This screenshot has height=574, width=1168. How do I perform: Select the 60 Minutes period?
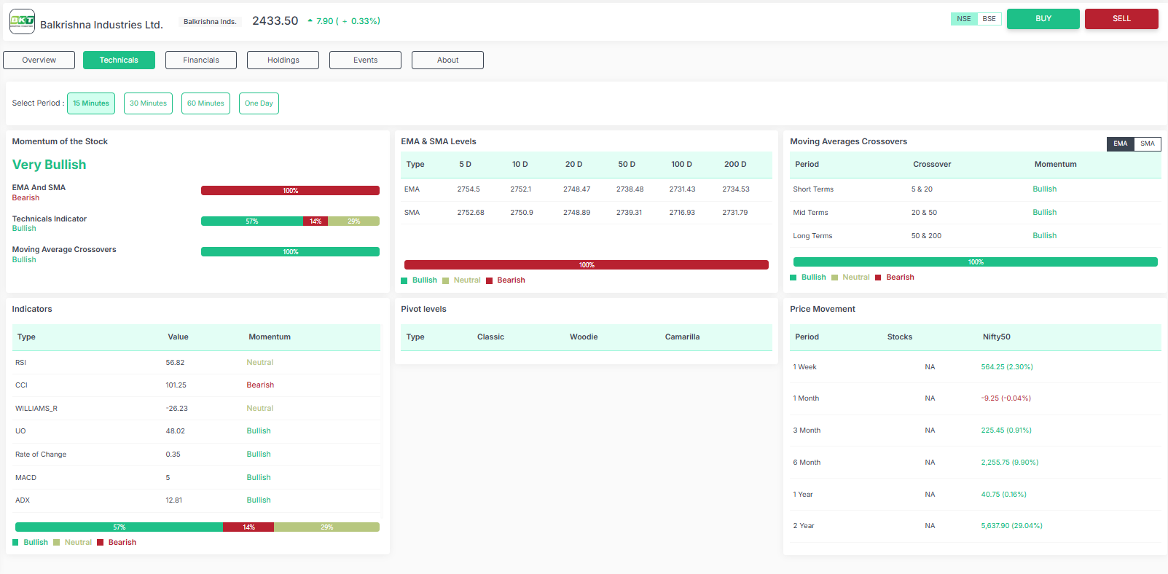[x=205, y=103]
